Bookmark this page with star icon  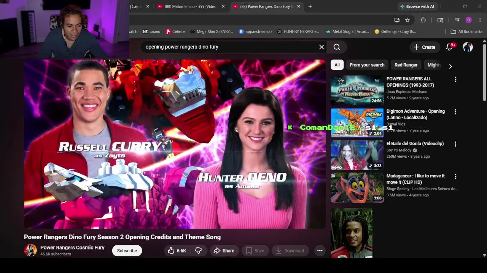[x=407, y=20]
